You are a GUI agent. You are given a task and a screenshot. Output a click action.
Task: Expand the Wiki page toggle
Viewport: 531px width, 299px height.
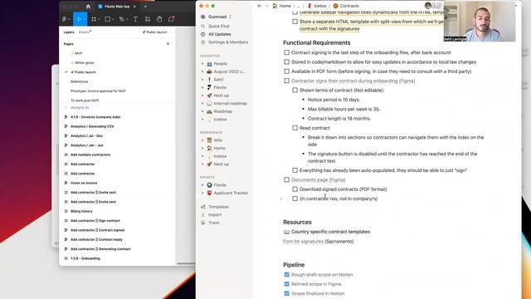coord(202,140)
